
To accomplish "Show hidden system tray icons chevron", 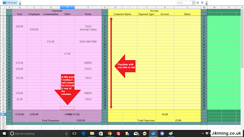I will pyautogui.click(x=202, y=134).
